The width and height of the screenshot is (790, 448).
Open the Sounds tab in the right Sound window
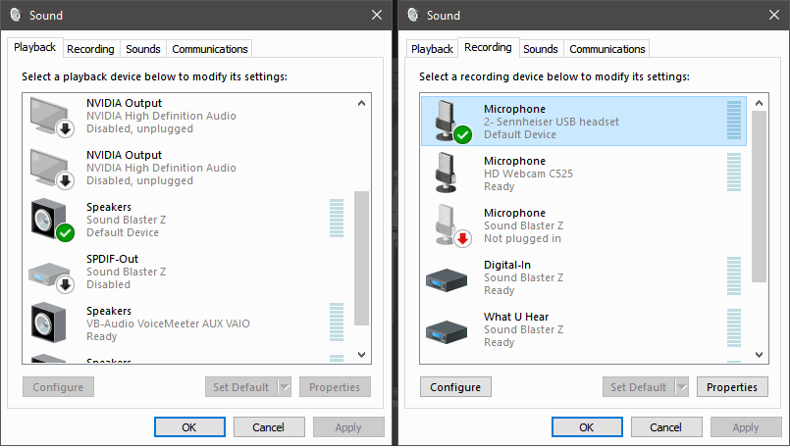(540, 49)
